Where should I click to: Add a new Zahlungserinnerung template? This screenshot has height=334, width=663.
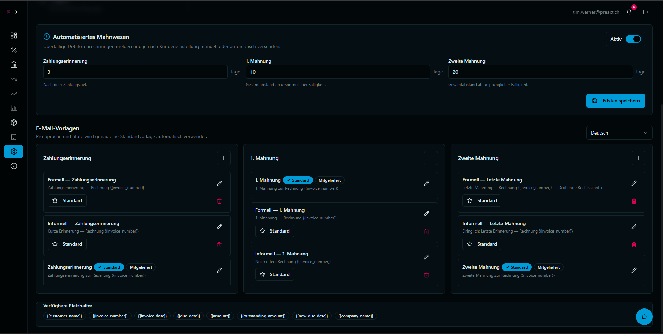click(224, 158)
